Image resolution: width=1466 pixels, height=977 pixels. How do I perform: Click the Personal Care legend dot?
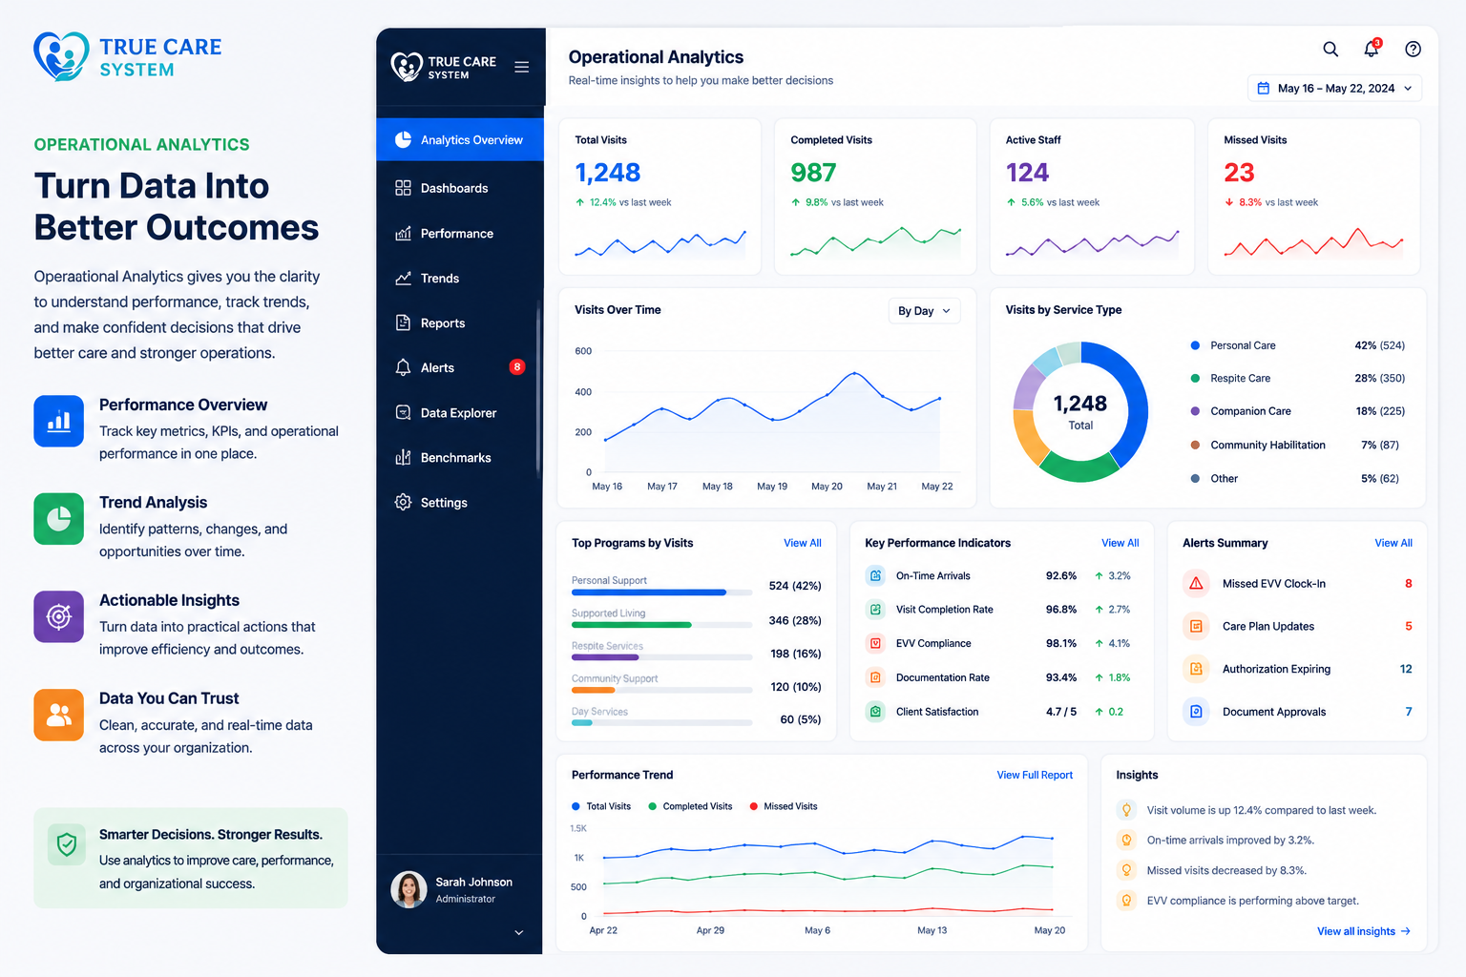coord(1195,345)
